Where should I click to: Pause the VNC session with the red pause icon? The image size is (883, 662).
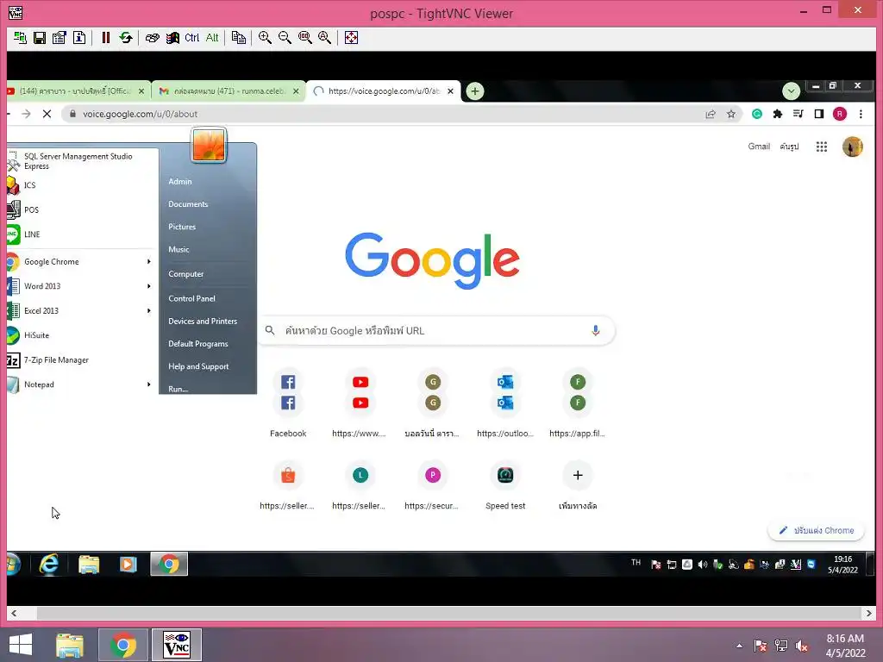coord(105,38)
